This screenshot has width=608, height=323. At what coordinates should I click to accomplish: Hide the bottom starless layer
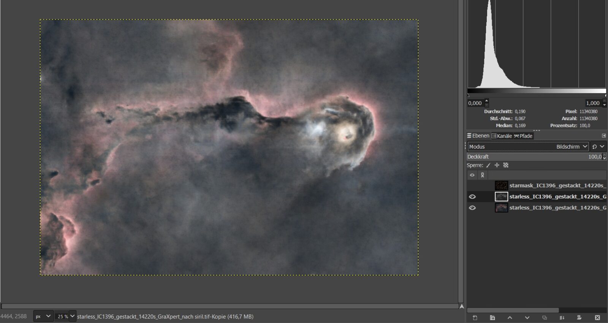coord(472,208)
